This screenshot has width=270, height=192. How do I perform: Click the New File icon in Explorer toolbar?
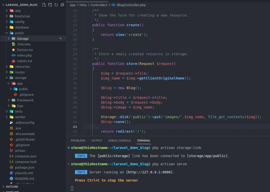44,5
